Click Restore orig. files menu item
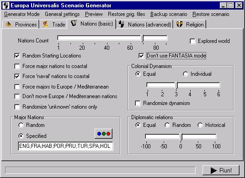This screenshot has width=245, height=178. [x=127, y=14]
